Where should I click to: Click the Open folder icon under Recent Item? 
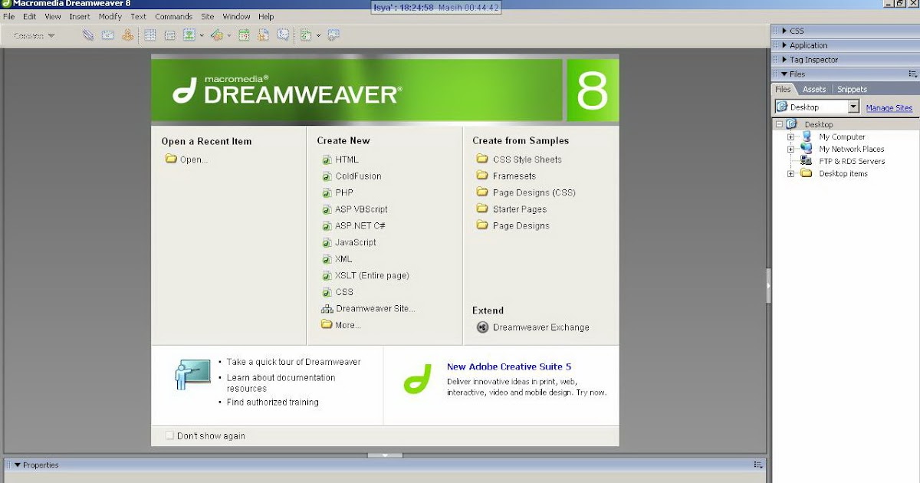pos(171,159)
